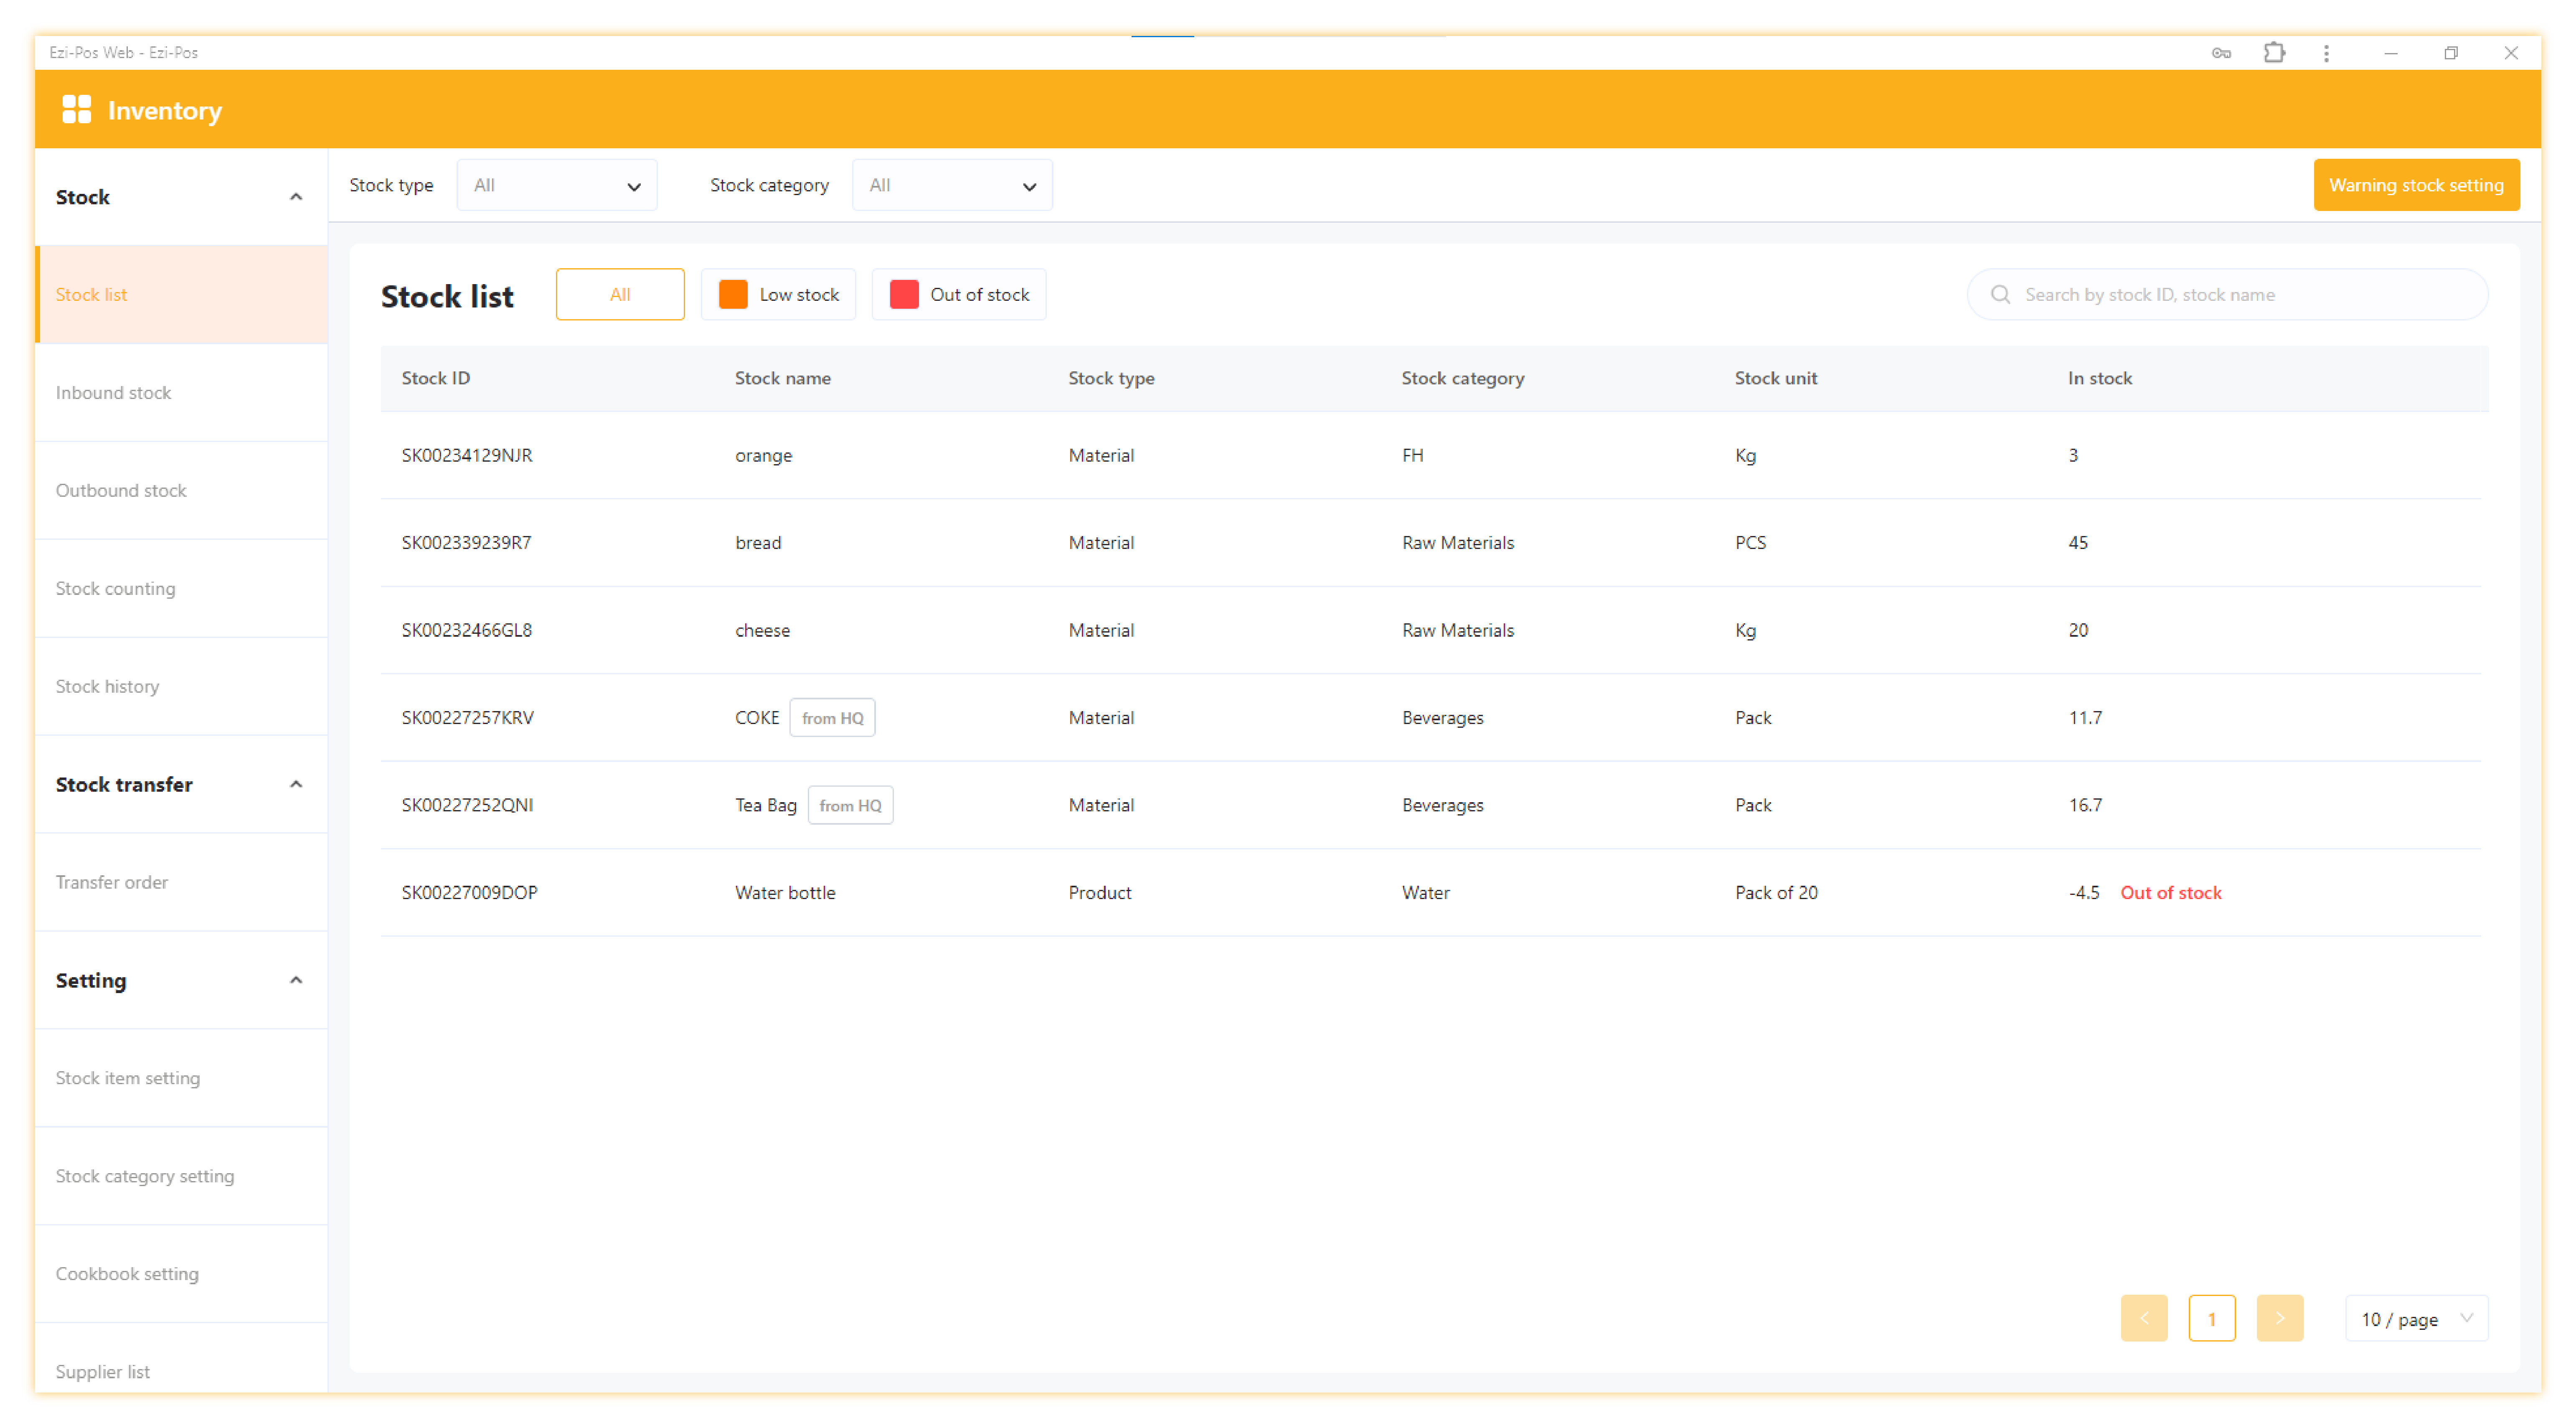
Task: Click the Stock name column header
Action: coord(783,378)
